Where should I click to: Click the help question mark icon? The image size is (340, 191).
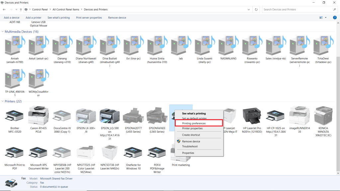(335, 18)
